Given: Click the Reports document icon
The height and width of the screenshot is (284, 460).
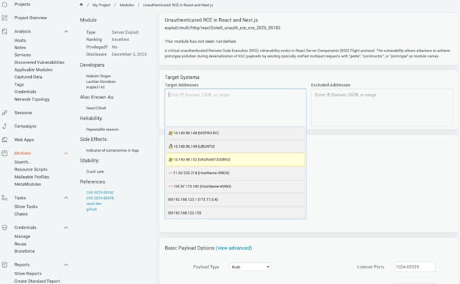Looking at the screenshot, I should [x=5, y=264].
